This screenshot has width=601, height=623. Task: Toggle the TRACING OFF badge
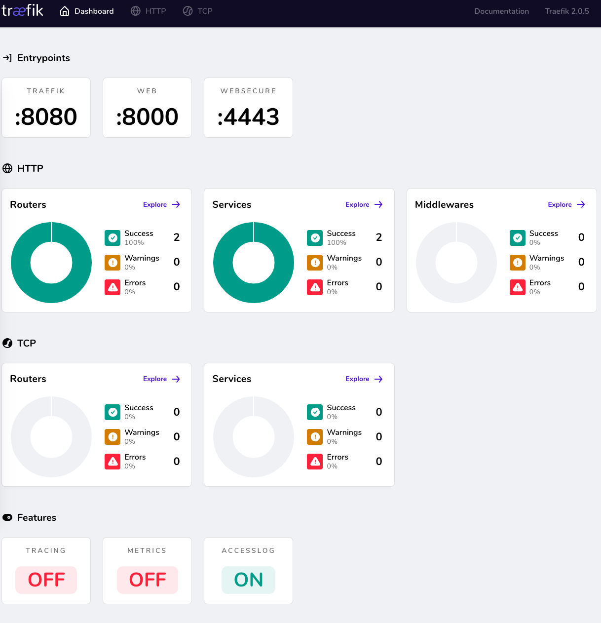pyautogui.click(x=46, y=580)
